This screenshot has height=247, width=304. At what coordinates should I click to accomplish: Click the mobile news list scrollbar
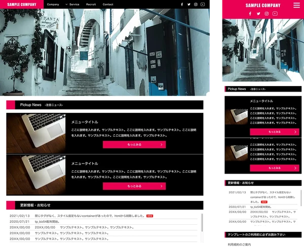coord(301,197)
